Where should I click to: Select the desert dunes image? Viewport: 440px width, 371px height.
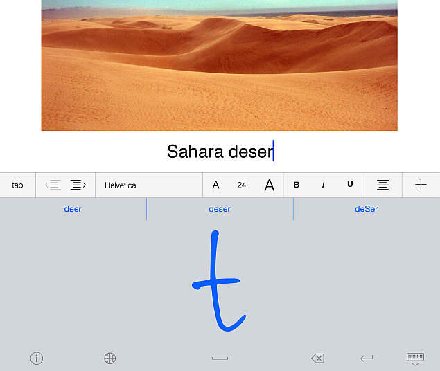click(x=220, y=65)
